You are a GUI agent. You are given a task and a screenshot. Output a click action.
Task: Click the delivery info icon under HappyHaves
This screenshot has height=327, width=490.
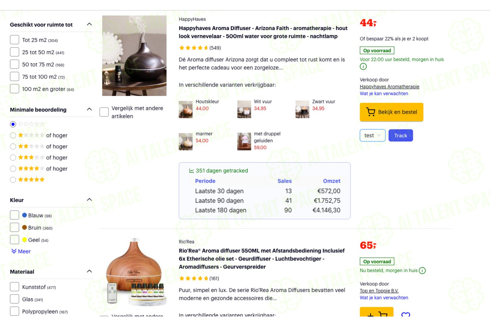pos(363,67)
